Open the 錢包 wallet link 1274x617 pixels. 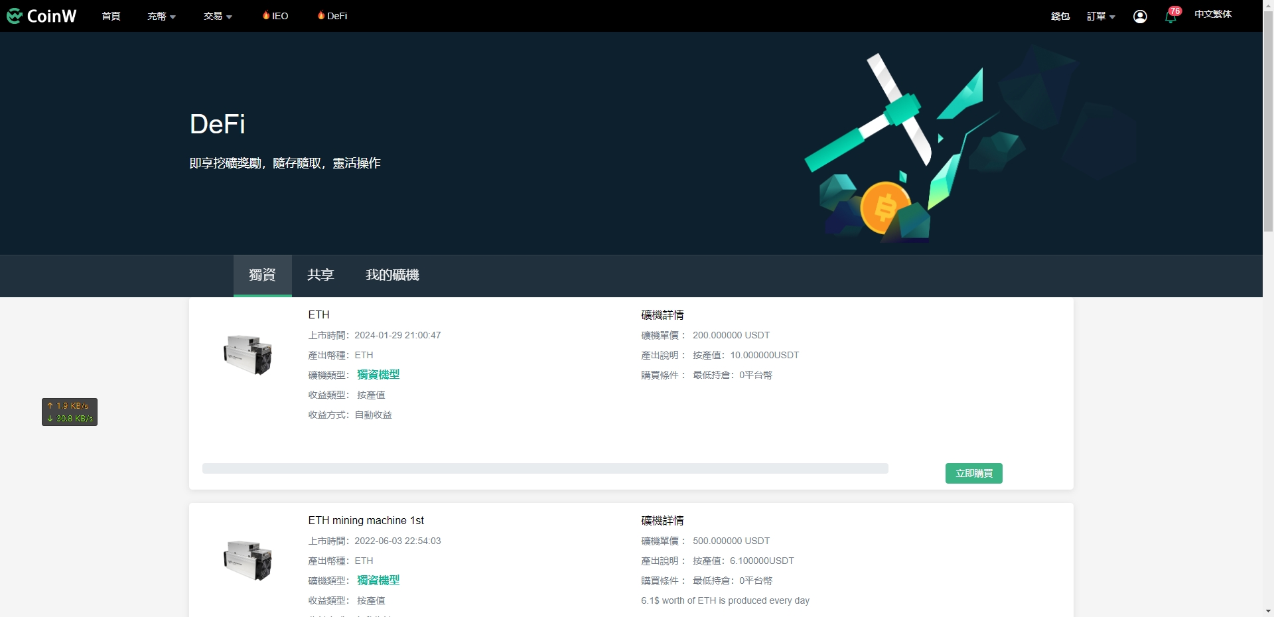pyautogui.click(x=1060, y=16)
